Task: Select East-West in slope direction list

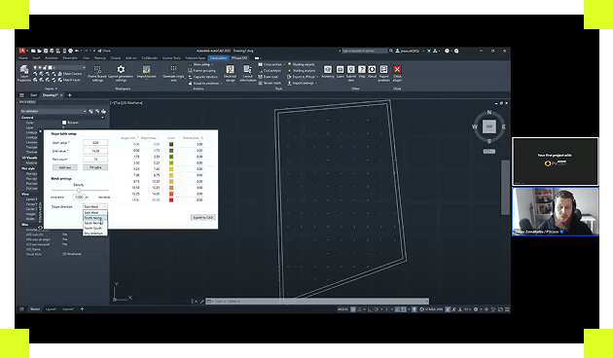Action: tap(95, 213)
